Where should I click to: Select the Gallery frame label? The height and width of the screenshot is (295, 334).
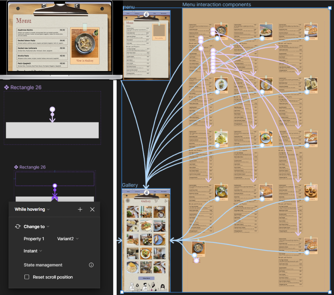pos(130,185)
